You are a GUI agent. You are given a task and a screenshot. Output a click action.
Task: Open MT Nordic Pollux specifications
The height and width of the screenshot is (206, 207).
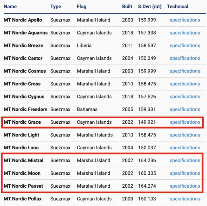(185, 199)
